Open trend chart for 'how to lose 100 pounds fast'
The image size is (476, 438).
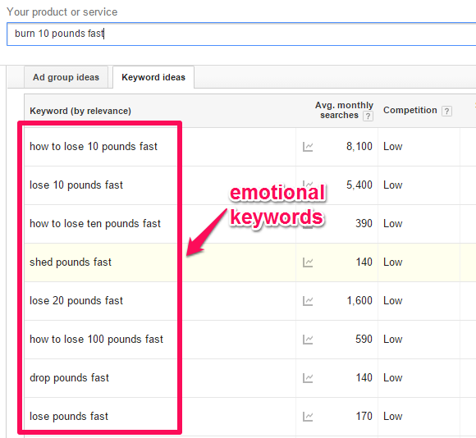[308, 340]
